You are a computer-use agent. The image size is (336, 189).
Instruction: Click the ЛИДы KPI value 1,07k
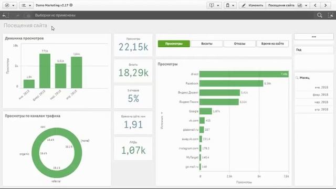point(133,151)
